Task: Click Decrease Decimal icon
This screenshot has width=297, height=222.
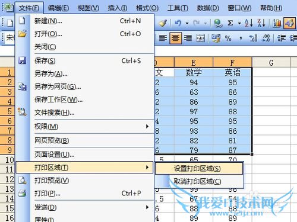Action: pyautogui.click(x=266, y=38)
